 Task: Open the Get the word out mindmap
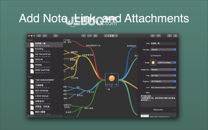(x=45, y=55)
